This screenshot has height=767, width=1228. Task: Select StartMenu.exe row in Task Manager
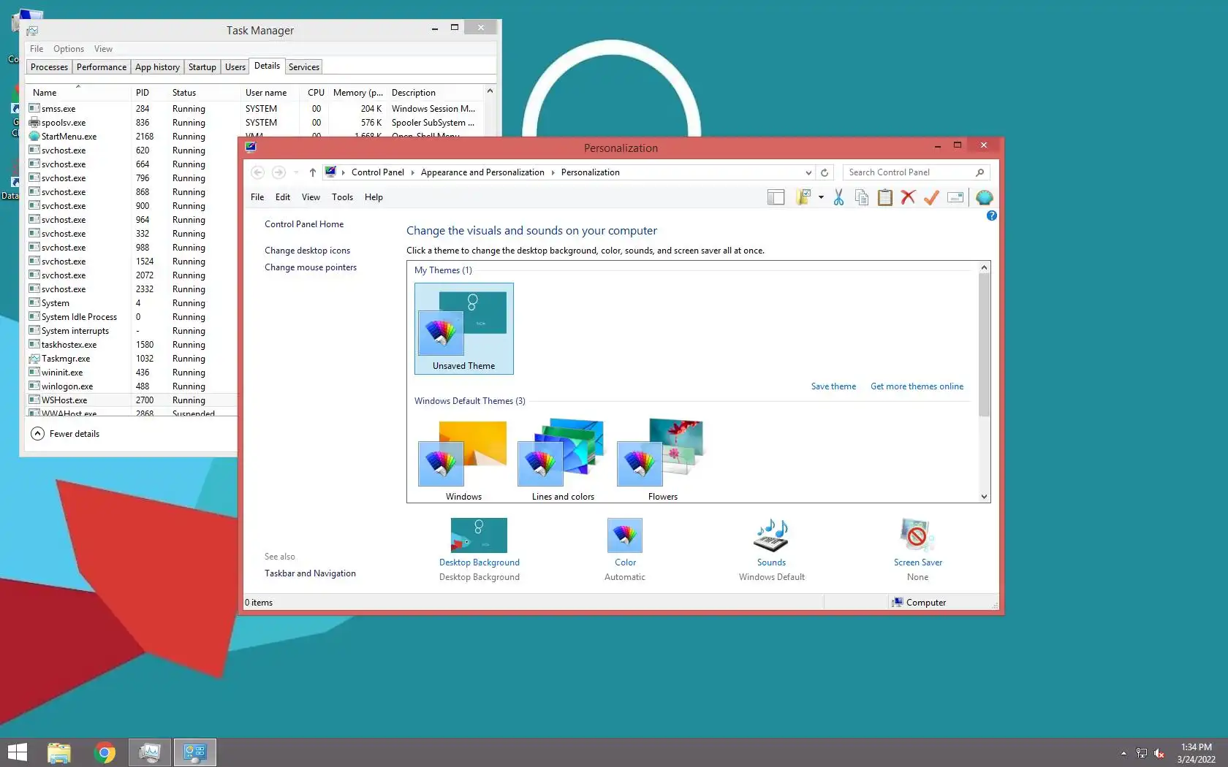click(132, 137)
